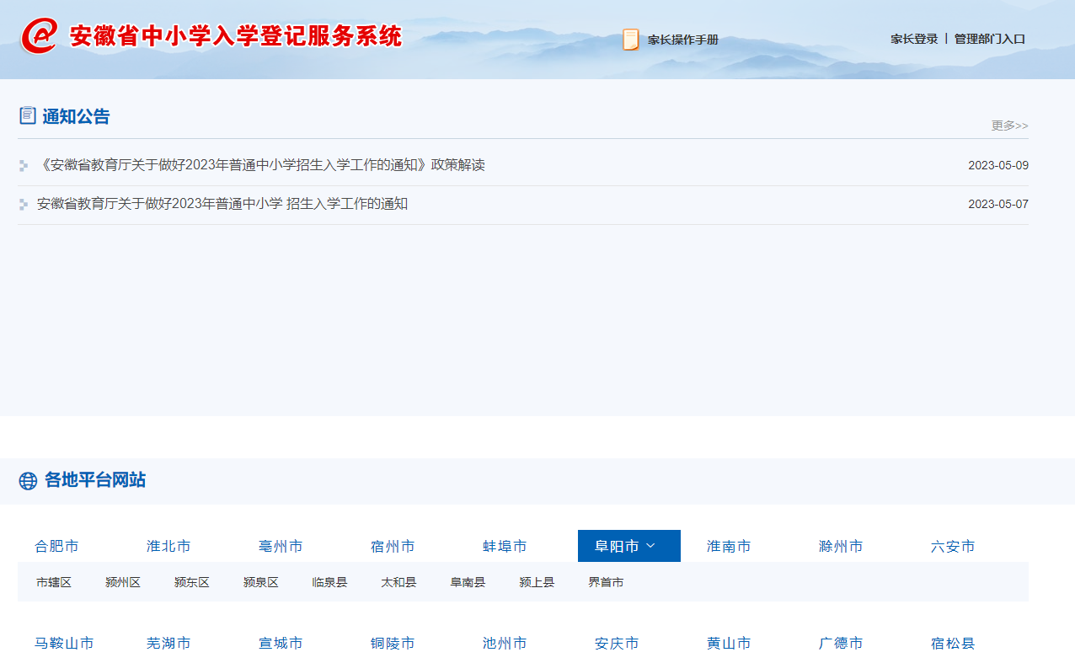Expand the 滁州市 city entry
The width and height of the screenshot is (1075, 663).
(841, 547)
